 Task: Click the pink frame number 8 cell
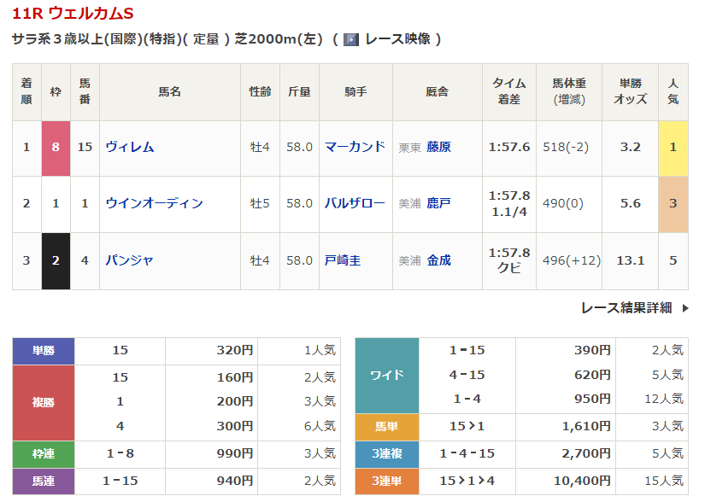coord(56,147)
